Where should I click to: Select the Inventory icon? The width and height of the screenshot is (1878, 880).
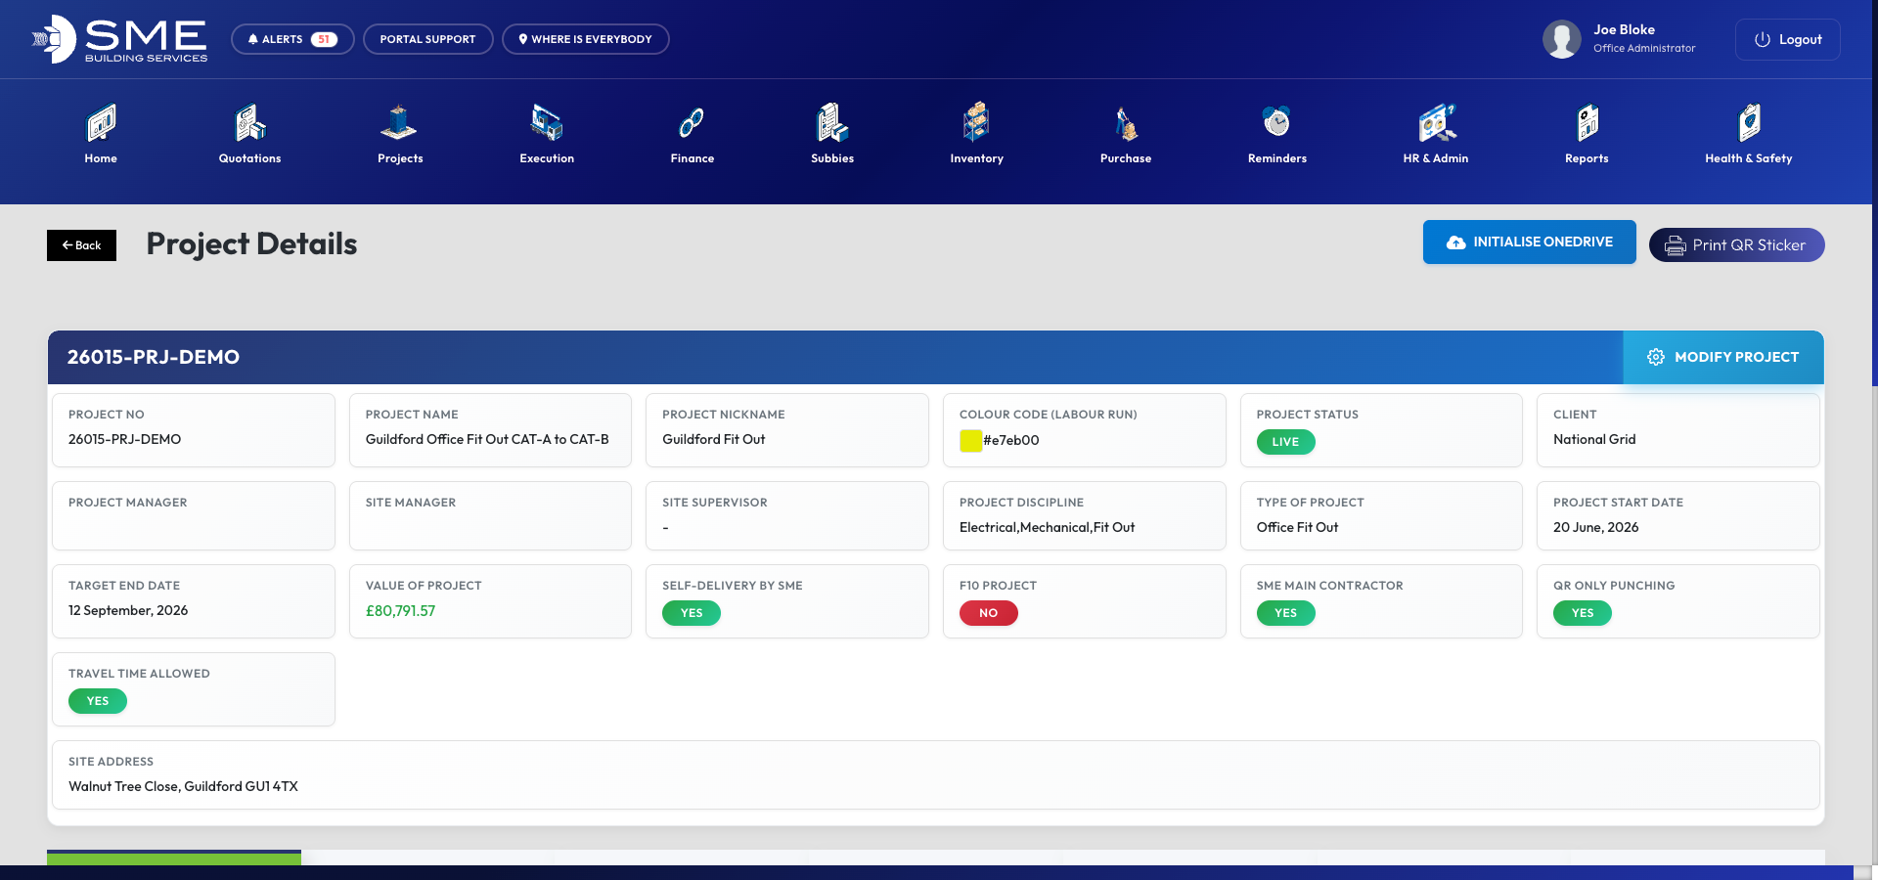click(976, 125)
